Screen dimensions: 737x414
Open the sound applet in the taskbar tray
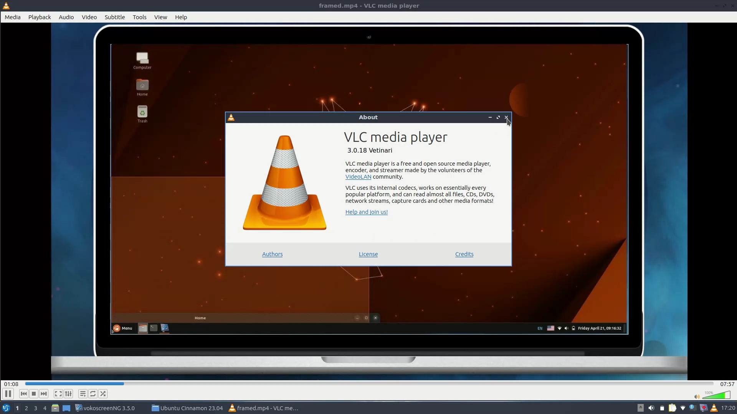pyautogui.click(x=651, y=408)
